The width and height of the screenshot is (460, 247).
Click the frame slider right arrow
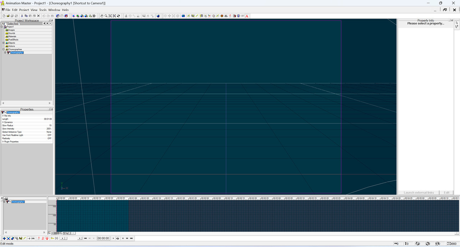click(80, 238)
